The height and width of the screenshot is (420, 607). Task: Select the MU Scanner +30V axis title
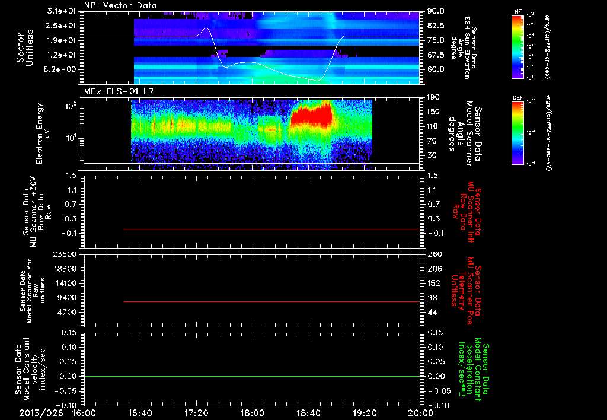click(x=36, y=212)
